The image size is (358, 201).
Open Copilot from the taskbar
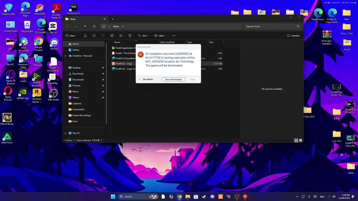pyautogui.click(x=171, y=197)
